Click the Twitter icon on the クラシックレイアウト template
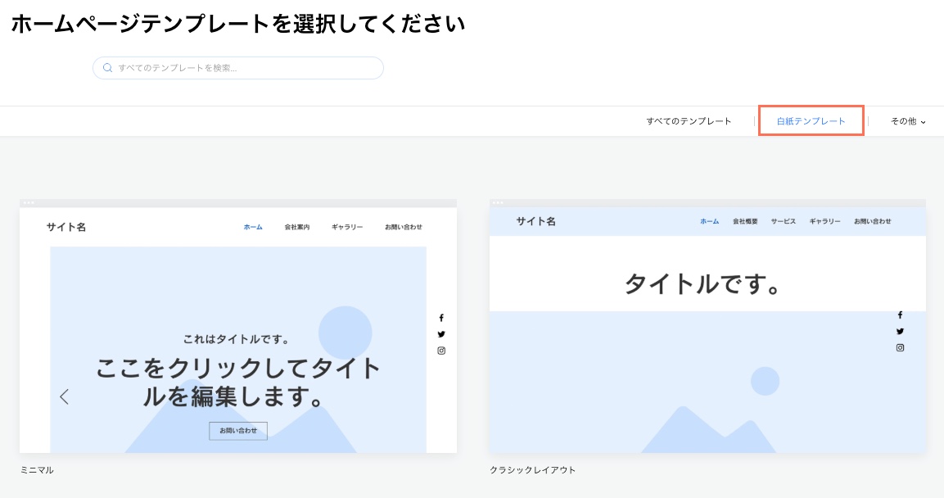 901,332
